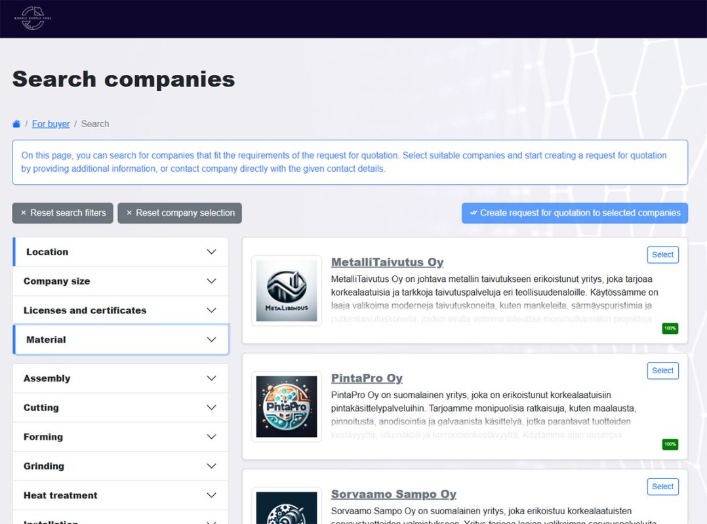
Task: Expand the Grinding filter
Action: click(x=121, y=466)
